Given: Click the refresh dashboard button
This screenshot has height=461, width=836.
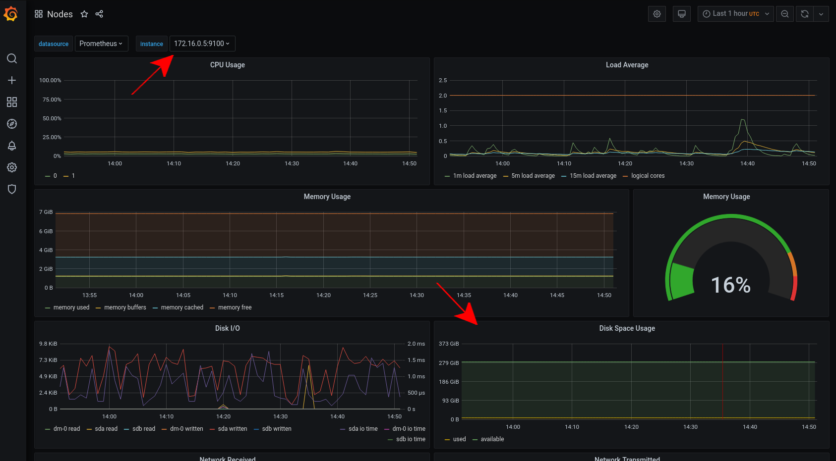Looking at the screenshot, I should coord(804,14).
